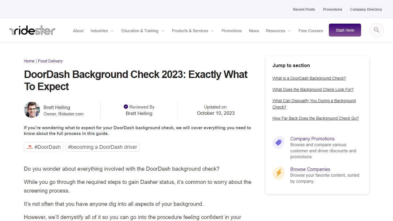
Task: Open Company Directory link
Action: coord(366,9)
